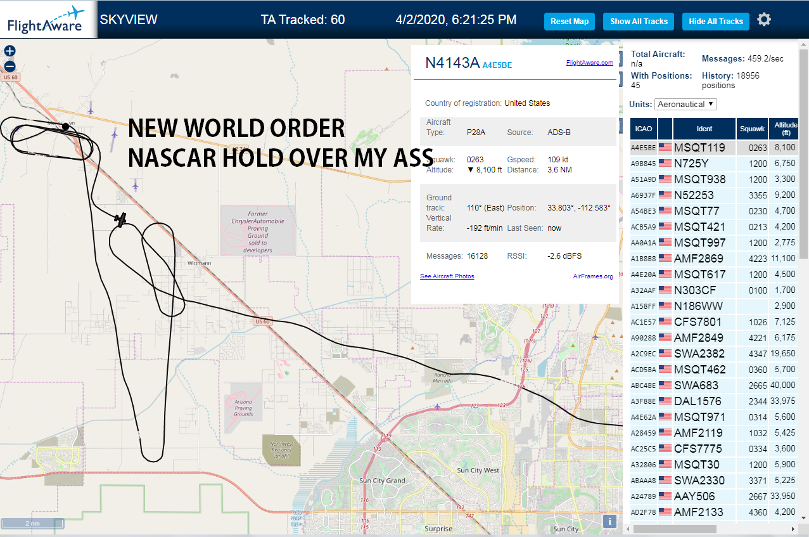Click the US flag in AAY506 row
Image resolution: width=809 pixels, height=537 pixels.
665,496
